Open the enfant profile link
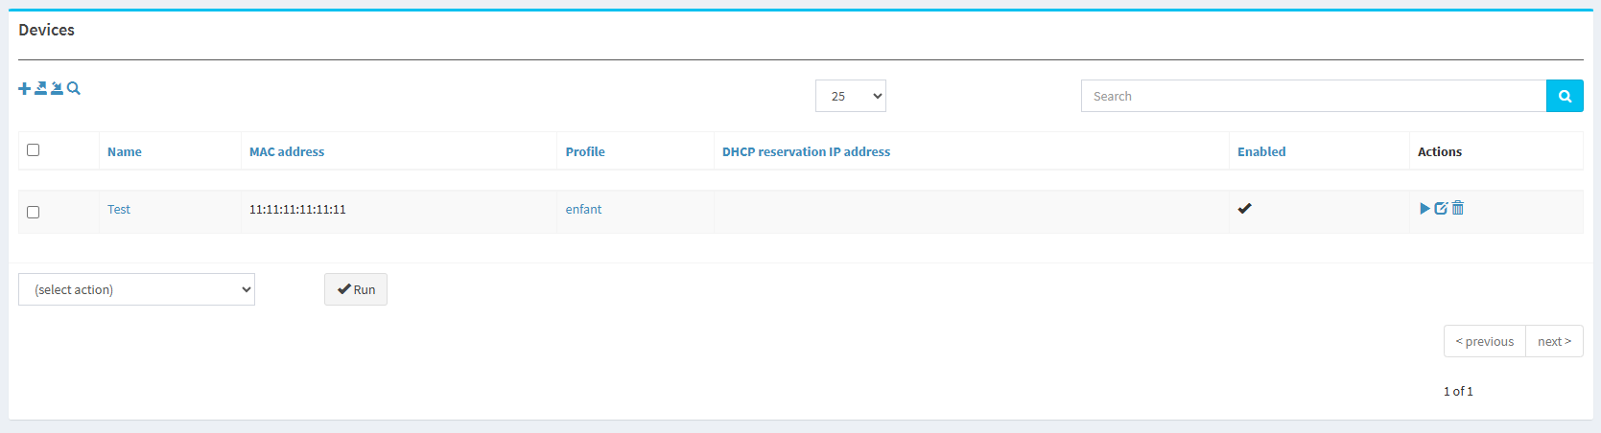 (583, 209)
